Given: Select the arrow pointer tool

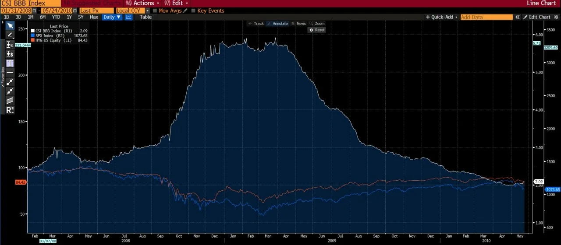Looking at the screenshot, I should click(10, 25).
